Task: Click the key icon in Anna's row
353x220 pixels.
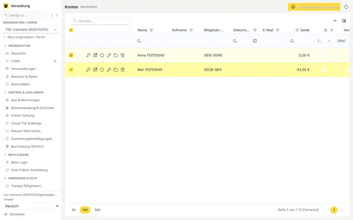Action: pyautogui.click(x=88, y=55)
